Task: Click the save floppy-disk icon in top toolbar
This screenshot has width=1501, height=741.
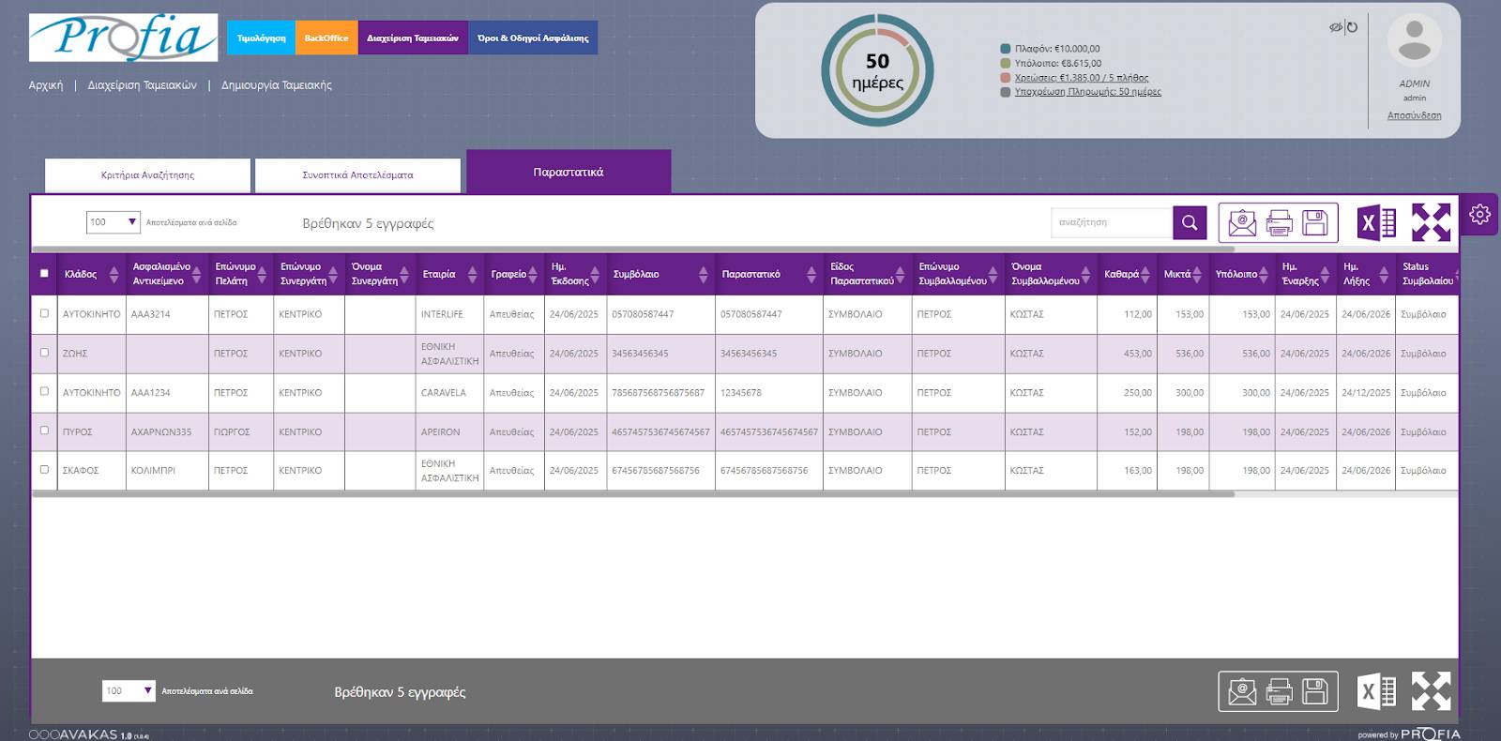Action: [1315, 223]
